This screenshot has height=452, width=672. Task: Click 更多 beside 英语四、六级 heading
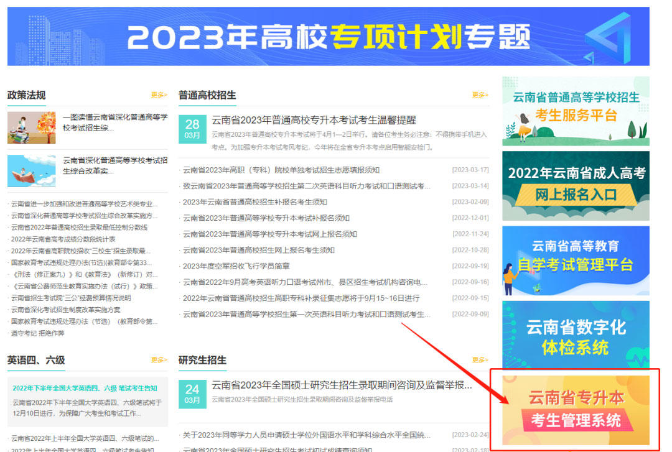tap(159, 360)
